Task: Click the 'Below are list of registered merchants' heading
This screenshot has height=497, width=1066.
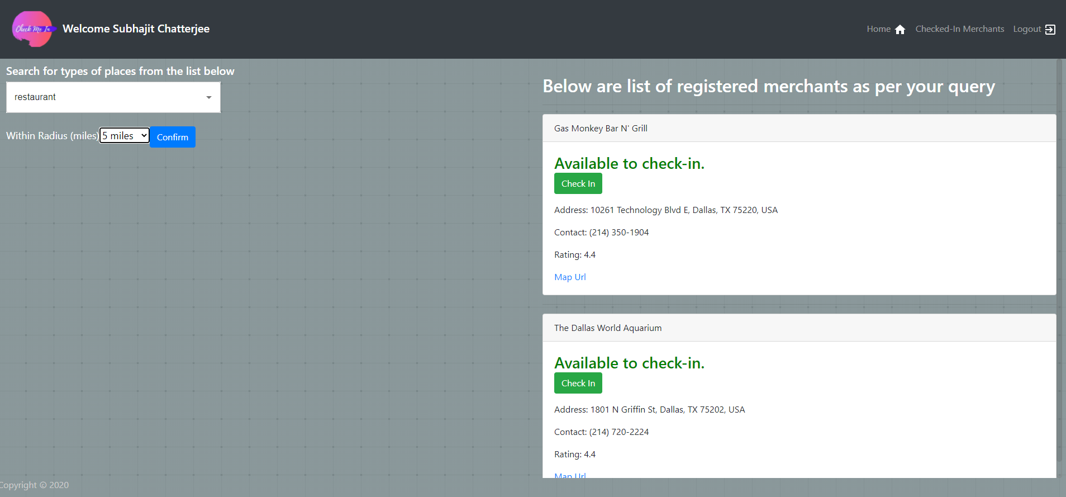Action: point(769,87)
